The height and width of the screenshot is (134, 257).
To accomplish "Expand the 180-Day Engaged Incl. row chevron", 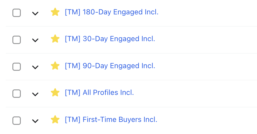I will tap(35, 13).
